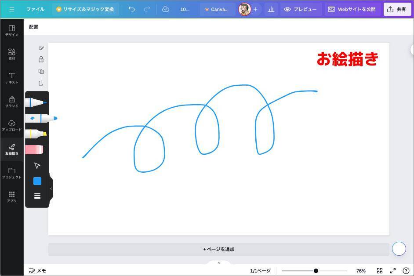Switch to the テキスト sidebar tab
This screenshot has height=276, width=414.
12,78
